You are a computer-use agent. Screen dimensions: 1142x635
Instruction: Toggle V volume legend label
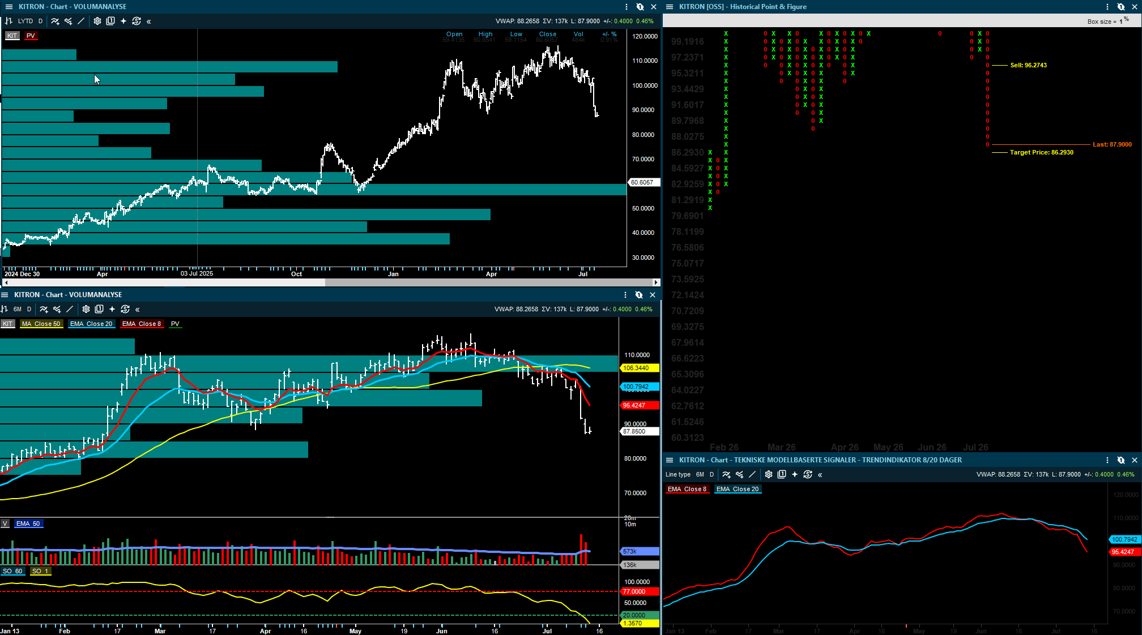pyautogui.click(x=5, y=524)
